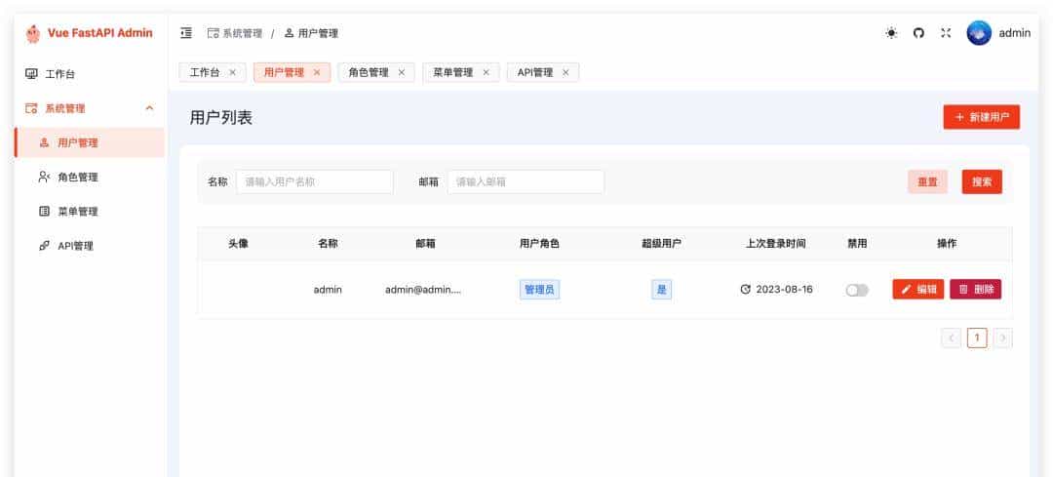Screen dimensions: 1053x477
Task: Click the admin@admin.... email cell
Action: click(423, 290)
